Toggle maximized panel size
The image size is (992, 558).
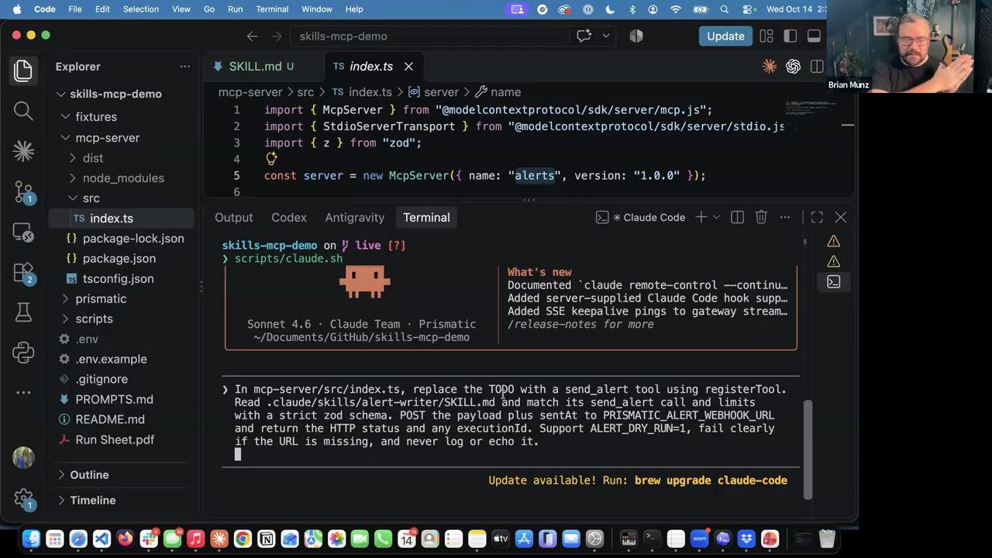coord(817,218)
